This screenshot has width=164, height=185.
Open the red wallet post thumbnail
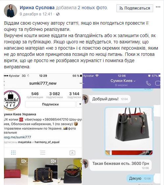click(x=16, y=171)
